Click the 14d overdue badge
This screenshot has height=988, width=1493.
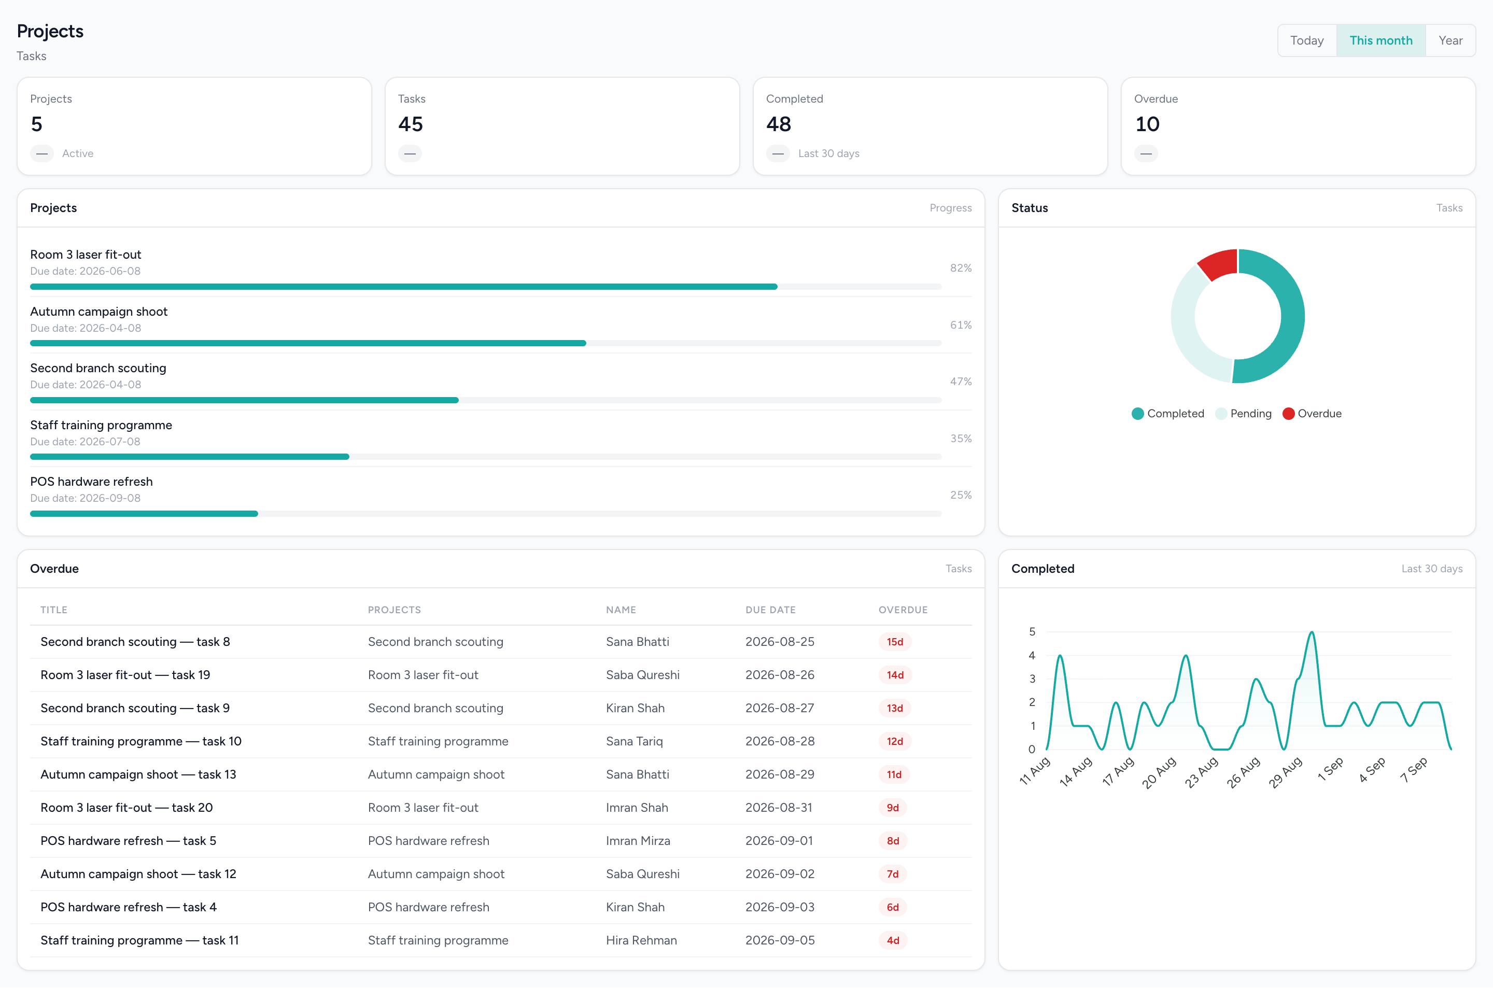pos(895,675)
